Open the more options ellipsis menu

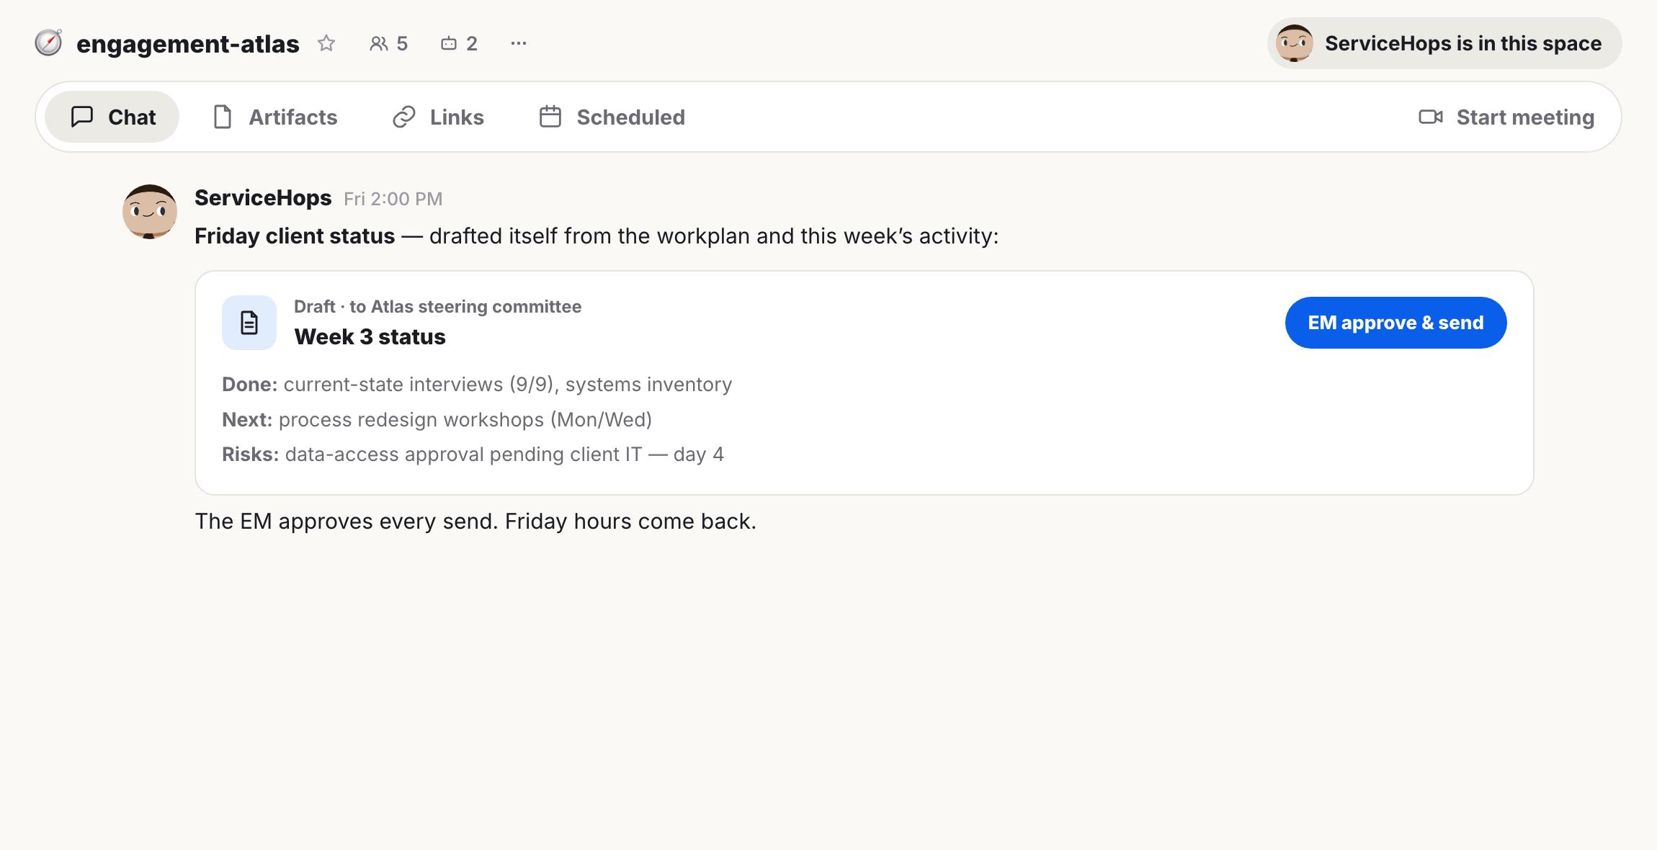(519, 43)
